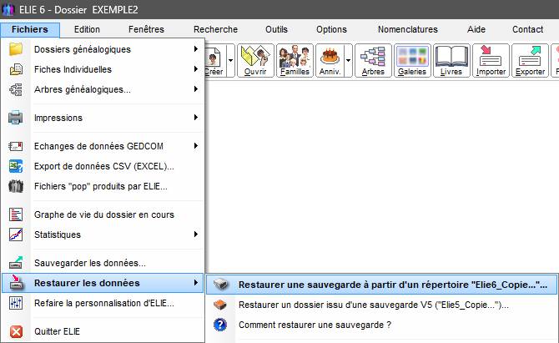This screenshot has width=559, height=343.
Task: Click the Dossiers généalogiques folder icon
Action: 16,49
